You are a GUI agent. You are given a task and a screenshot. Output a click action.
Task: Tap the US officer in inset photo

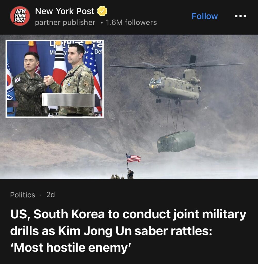tap(76, 79)
